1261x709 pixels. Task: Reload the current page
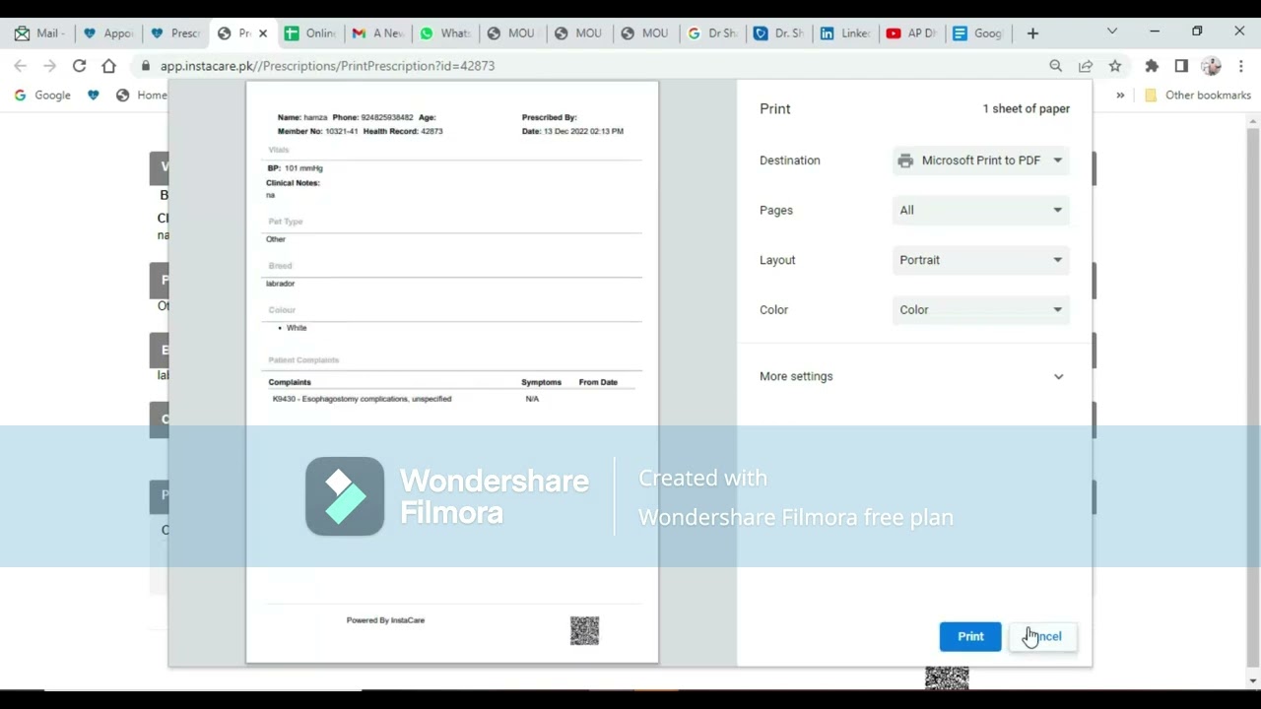tap(79, 66)
